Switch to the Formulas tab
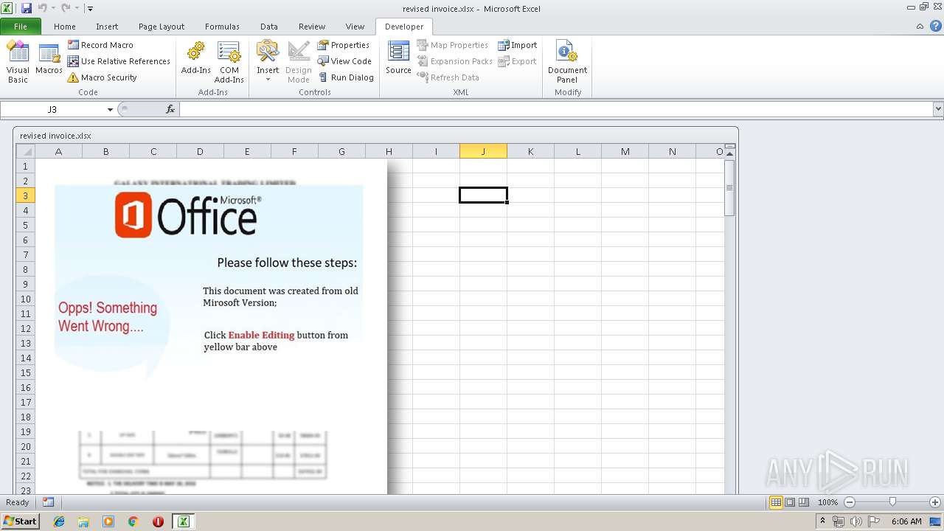 pos(222,27)
